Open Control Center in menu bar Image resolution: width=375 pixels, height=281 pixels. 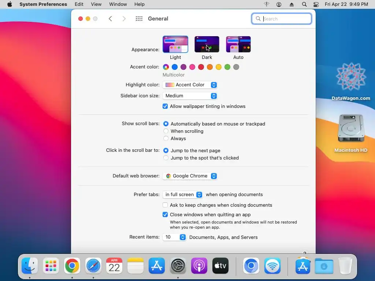click(x=316, y=4)
